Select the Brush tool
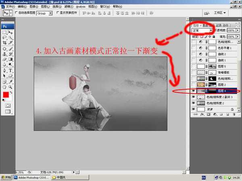 click(x=10, y=49)
